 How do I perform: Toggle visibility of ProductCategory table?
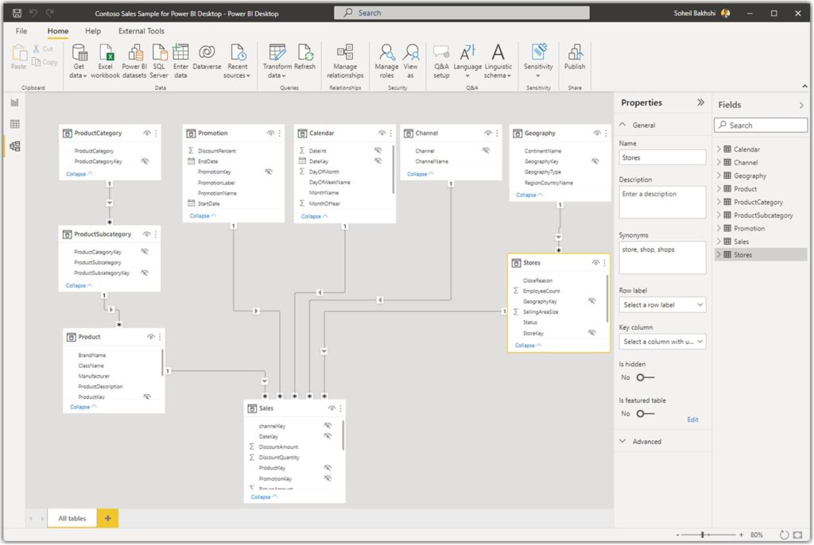click(x=147, y=133)
